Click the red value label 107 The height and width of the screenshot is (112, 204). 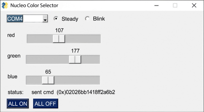click(x=59, y=30)
